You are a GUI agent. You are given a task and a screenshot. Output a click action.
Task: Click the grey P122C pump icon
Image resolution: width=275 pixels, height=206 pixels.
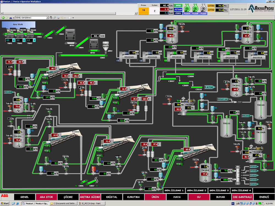204,7
